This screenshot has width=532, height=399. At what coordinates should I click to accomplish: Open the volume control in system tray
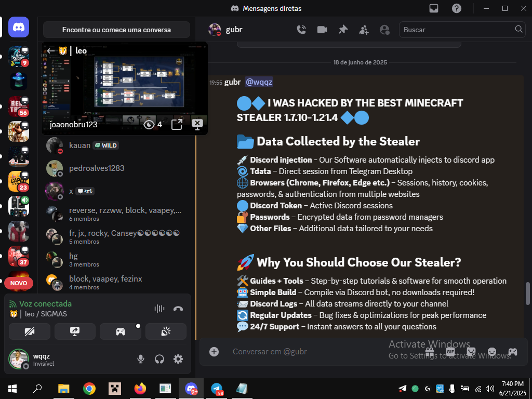point(489,389)
